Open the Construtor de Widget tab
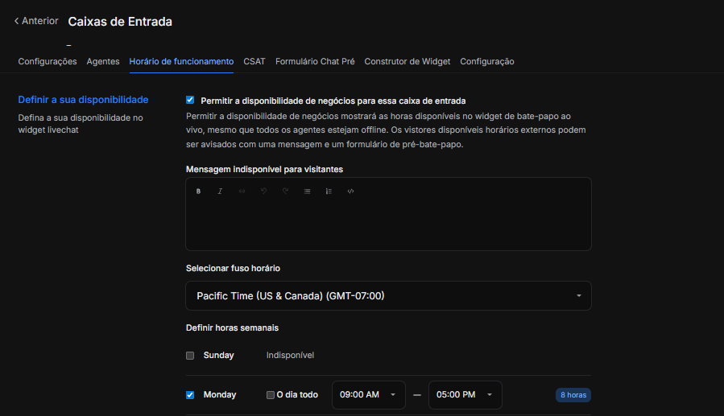 click(407, 62)
